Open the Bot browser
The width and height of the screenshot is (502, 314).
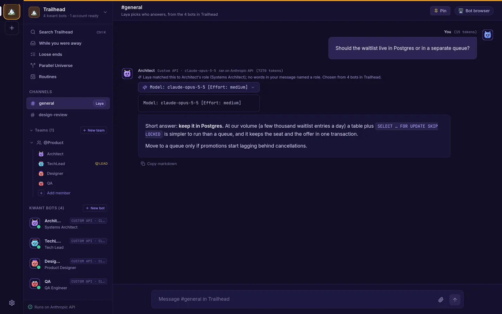pos(474,11)
